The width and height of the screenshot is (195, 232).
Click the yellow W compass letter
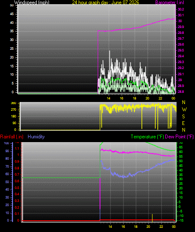tap(184, 110)
